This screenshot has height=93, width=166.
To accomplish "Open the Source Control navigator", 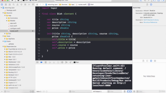I will click(6, 5).
